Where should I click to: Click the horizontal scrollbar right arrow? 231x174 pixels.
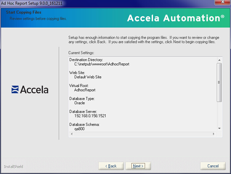pos(214,134)
